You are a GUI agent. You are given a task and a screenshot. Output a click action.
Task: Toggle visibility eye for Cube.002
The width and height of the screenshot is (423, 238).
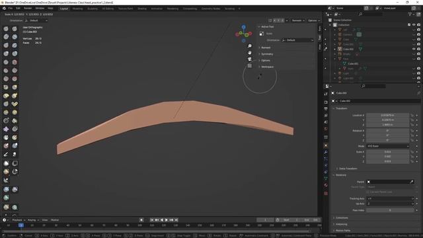(x=414, y=49)
